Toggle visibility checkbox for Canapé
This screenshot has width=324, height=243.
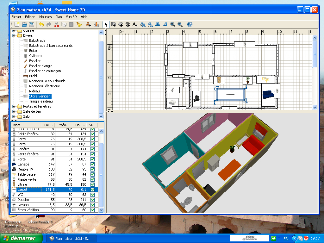[93, 164]
